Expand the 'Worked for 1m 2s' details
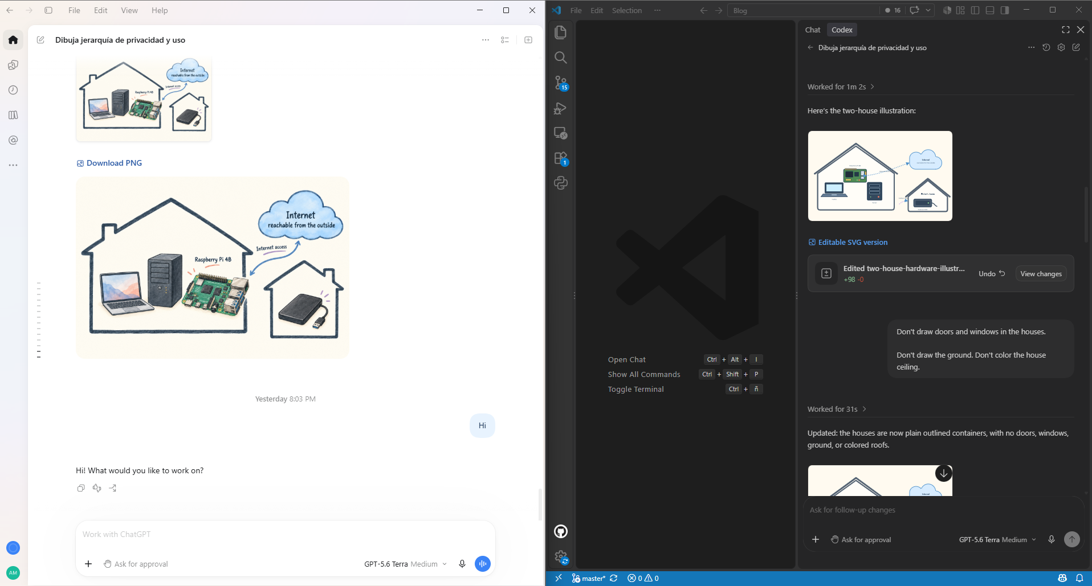 (841, 87)
